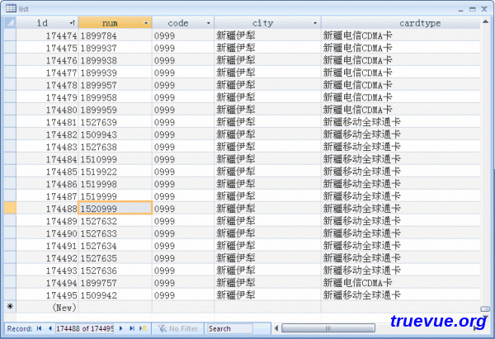Click code 0999 in row 174490

(x=183, y=233)
